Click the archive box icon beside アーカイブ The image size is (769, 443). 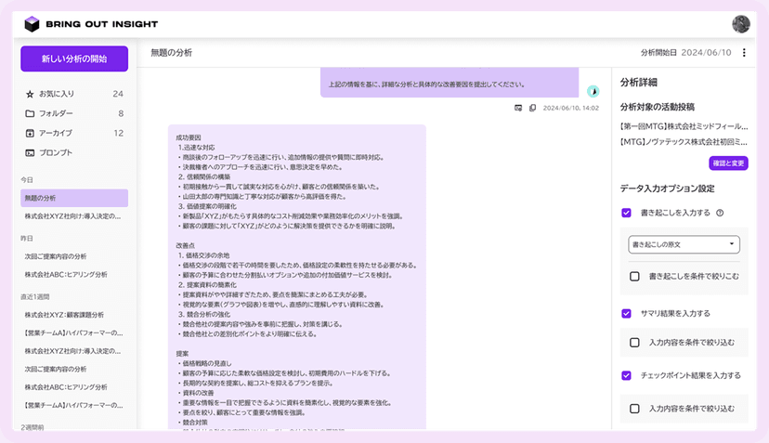tap(30, 133)
